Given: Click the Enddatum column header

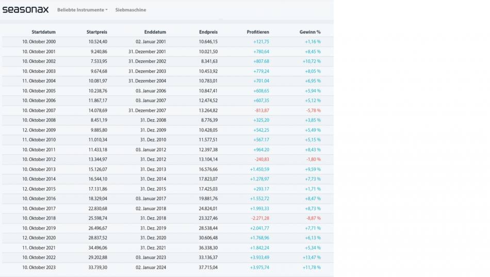Looking at the screenshot, I should [x=155, y=32].
